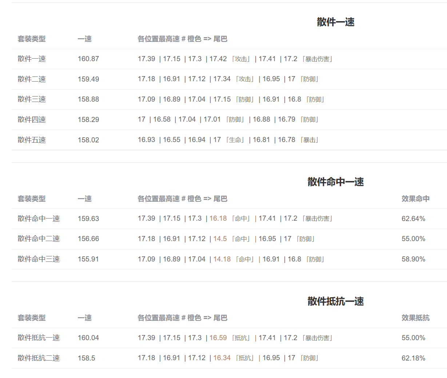Select the 散件五速 row label
447x378 pixels.
click(x=32, y=140)
